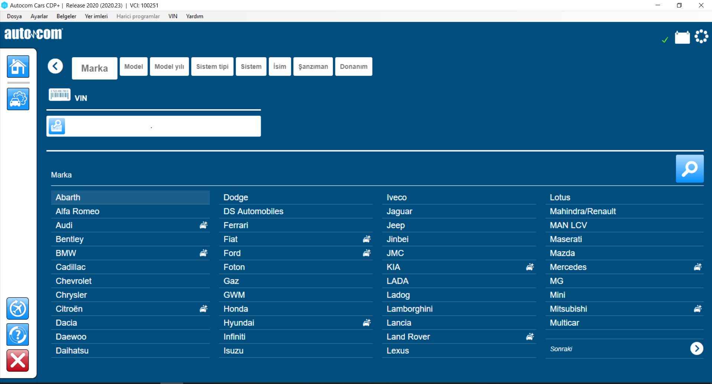Open the help question mark icon
The height and width of the screenshot is (384, 712).
(17, 335)
